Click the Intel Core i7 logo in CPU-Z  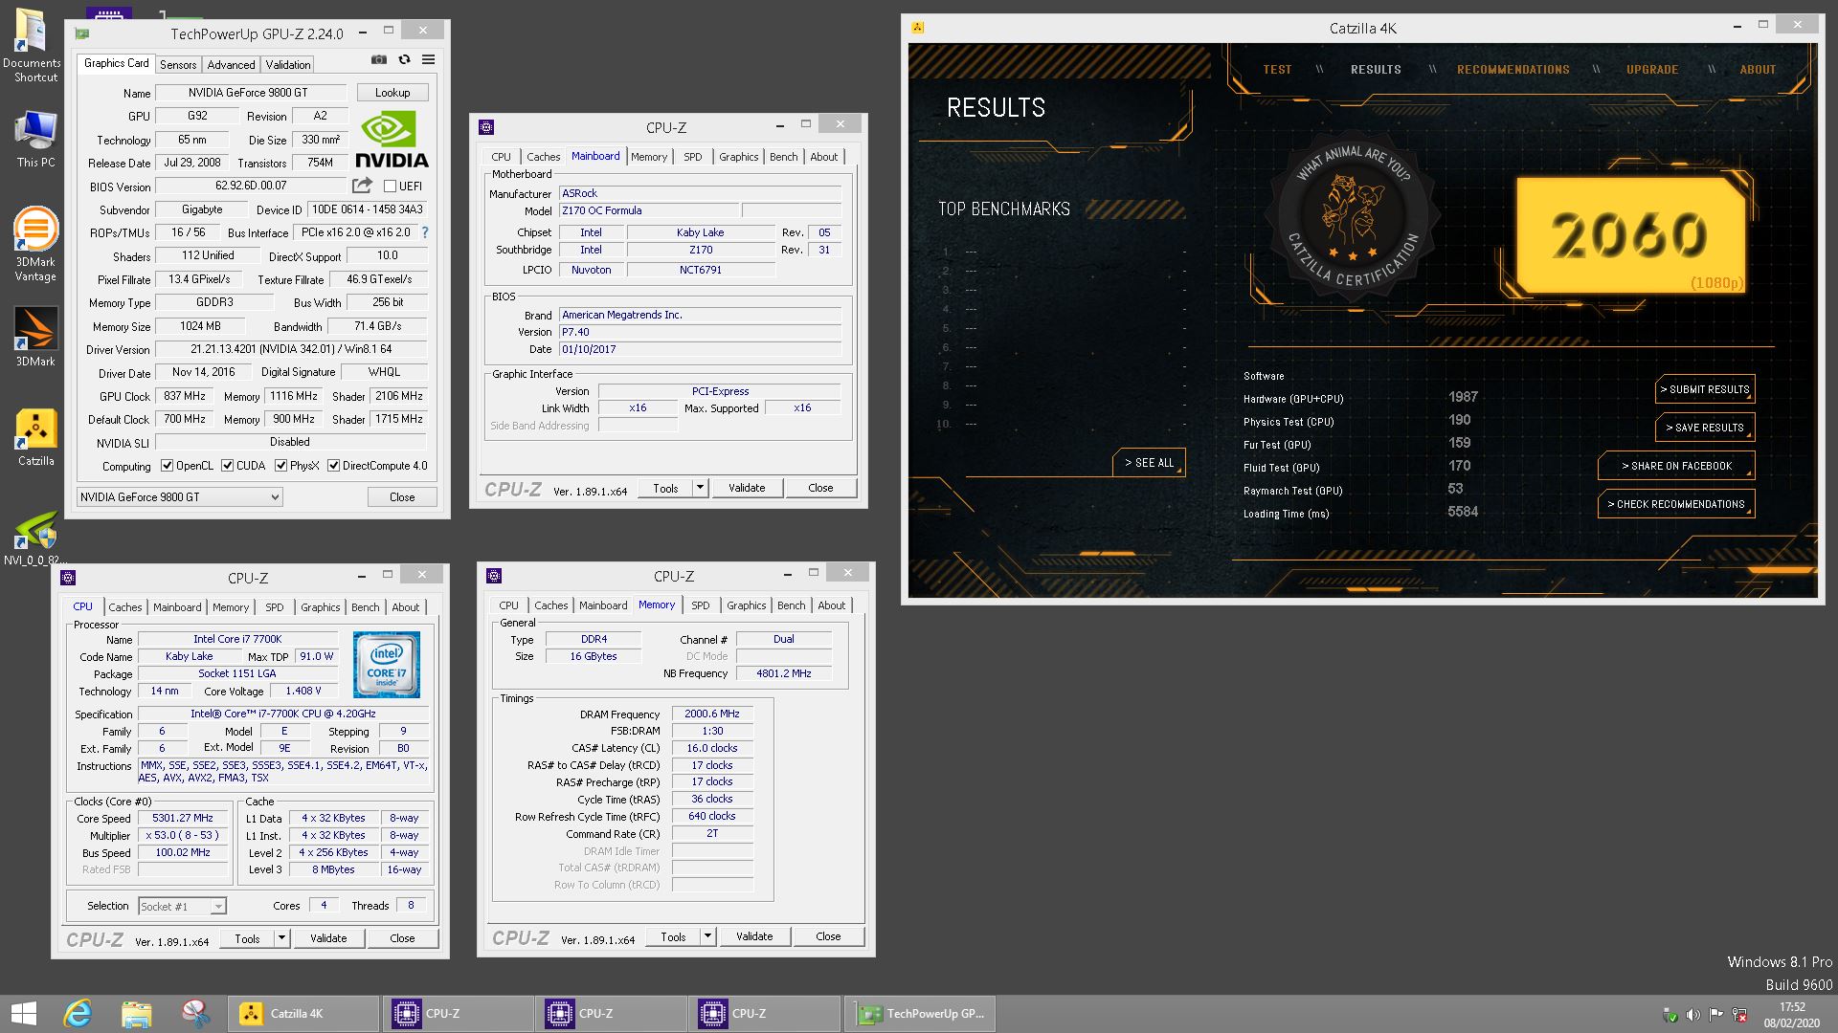386,664
